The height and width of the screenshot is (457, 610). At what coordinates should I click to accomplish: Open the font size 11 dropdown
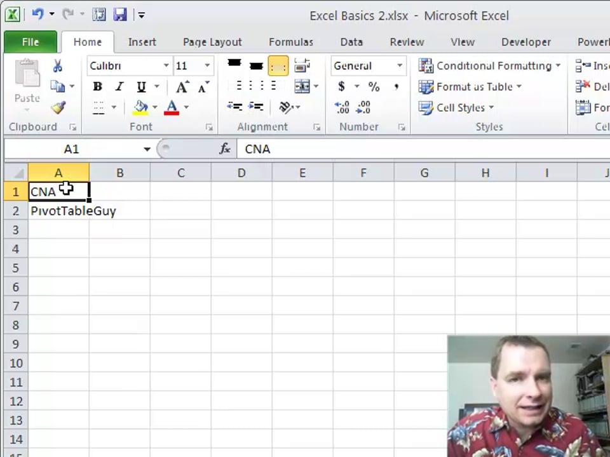(207, 65)
